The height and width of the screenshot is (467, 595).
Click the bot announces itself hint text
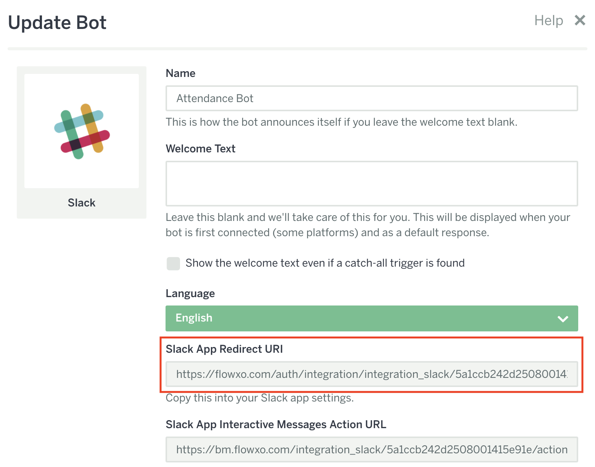point(341,122)
